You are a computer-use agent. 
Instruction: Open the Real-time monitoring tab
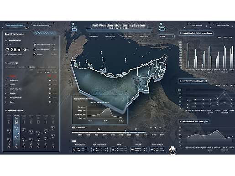(41, 25)
